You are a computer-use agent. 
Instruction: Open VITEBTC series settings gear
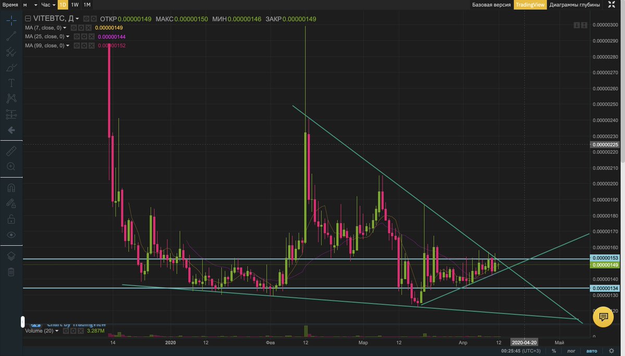point(94,19)
